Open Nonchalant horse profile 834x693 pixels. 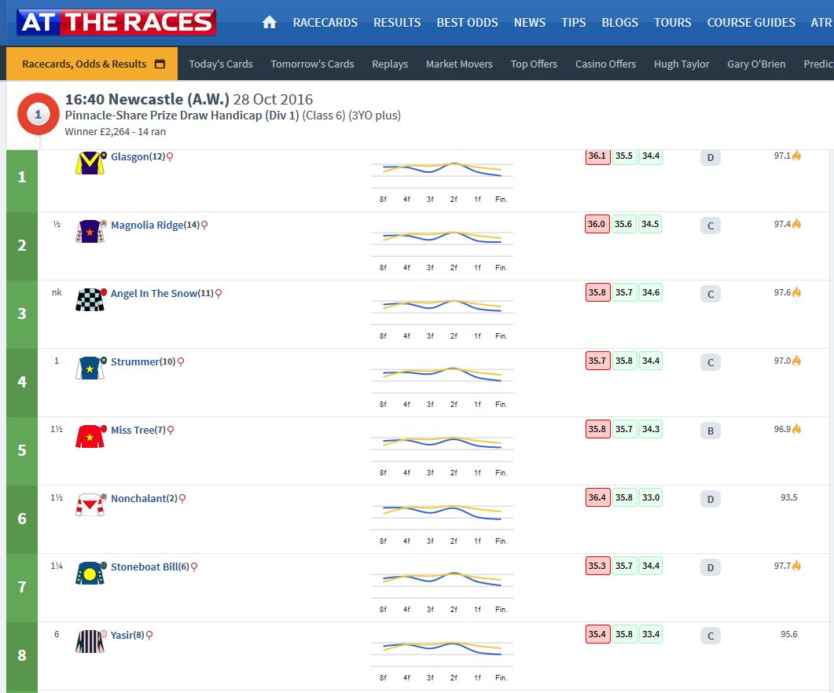(x=138, y=498)
